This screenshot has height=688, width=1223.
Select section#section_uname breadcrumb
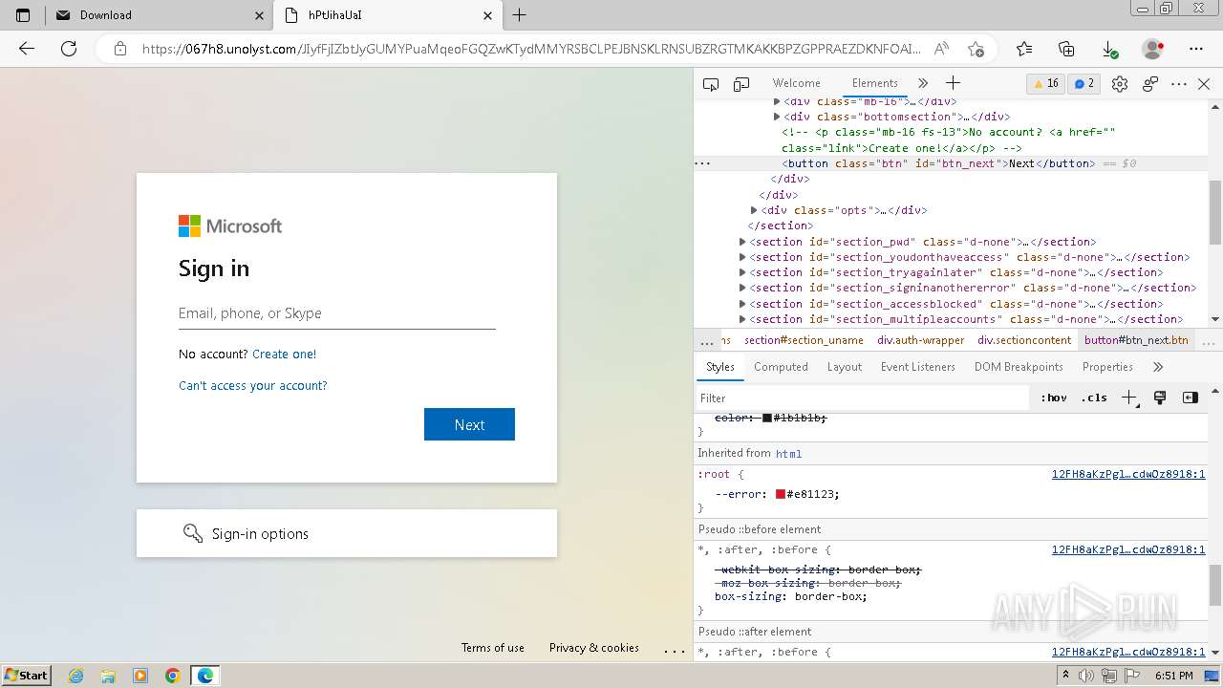point(804,340)
